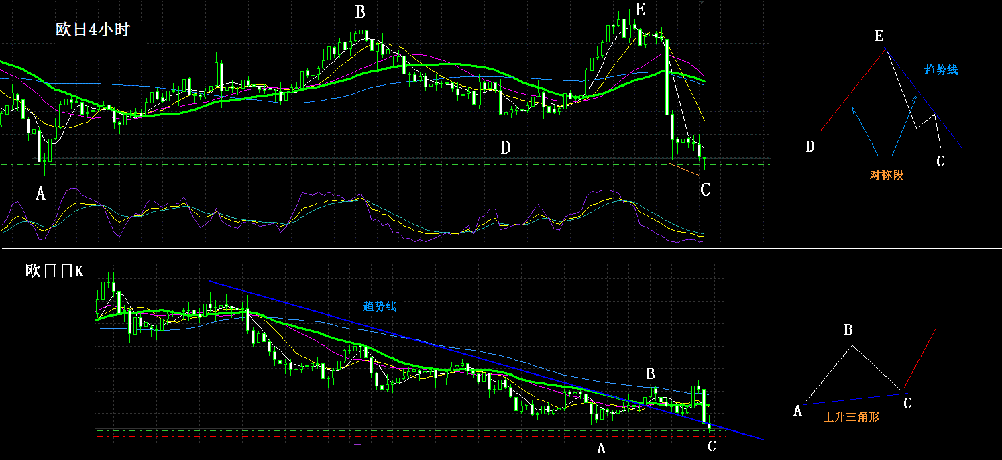
Task: Click the orange "对称段" label
Action: coord(886,175)
